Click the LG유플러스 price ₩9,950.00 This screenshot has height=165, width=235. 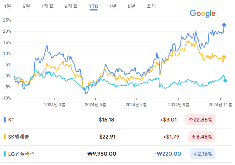point(102,154)
